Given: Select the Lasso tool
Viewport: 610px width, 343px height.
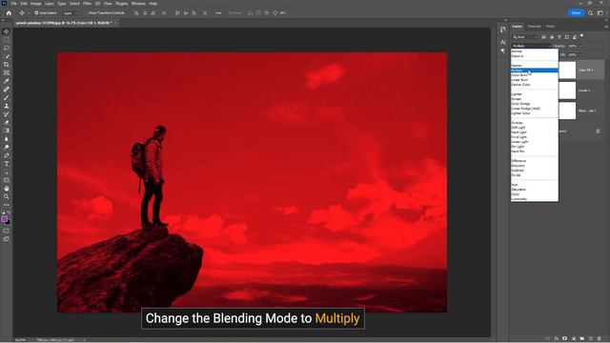Looking at the screenshot, I should point(7,49).
